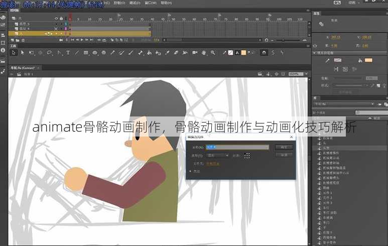Viewport: 388px width, 246px height.
Task: Toggle outline color box of layer 图层_4
Action: pos(66,29)
